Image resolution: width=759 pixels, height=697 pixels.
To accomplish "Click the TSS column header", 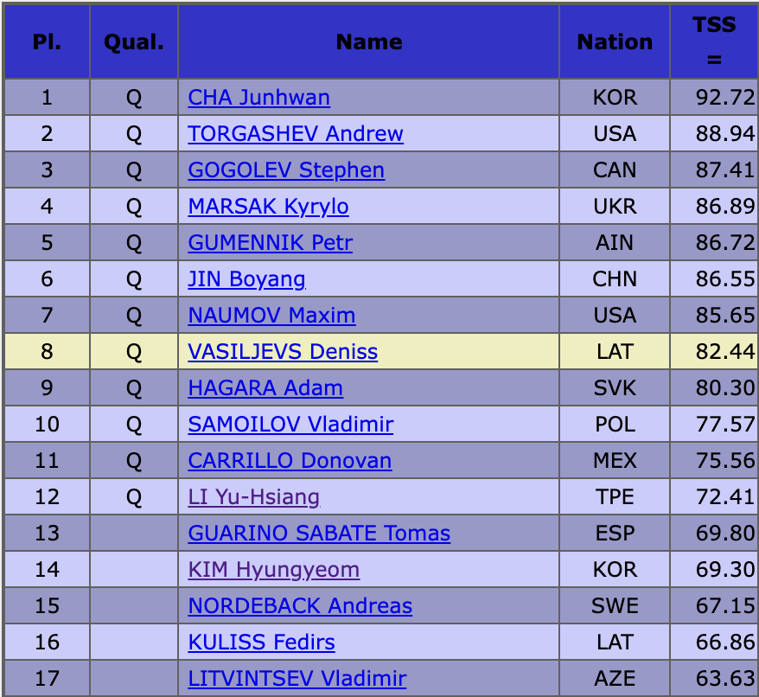I will [x=713, y=42].
